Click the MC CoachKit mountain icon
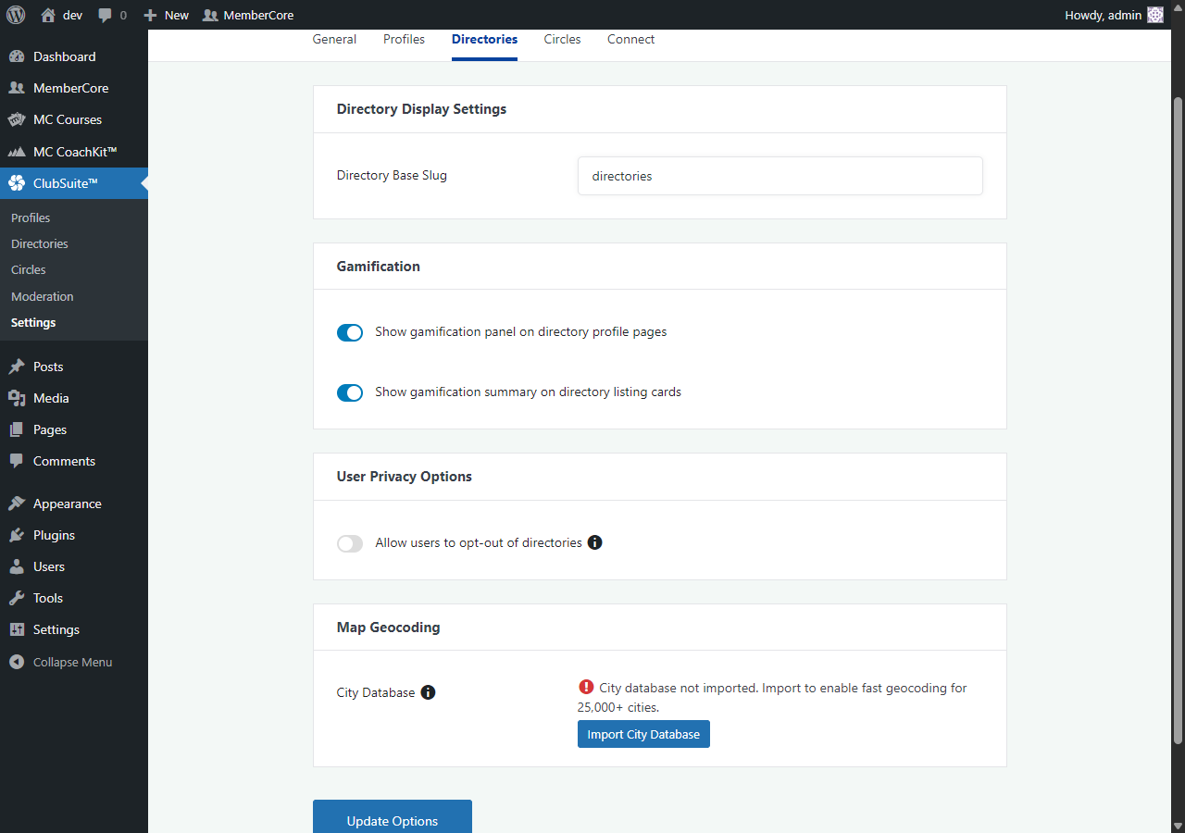This screenshot has width=1185, height=833. pyautogui.click(x=17, y=152)
